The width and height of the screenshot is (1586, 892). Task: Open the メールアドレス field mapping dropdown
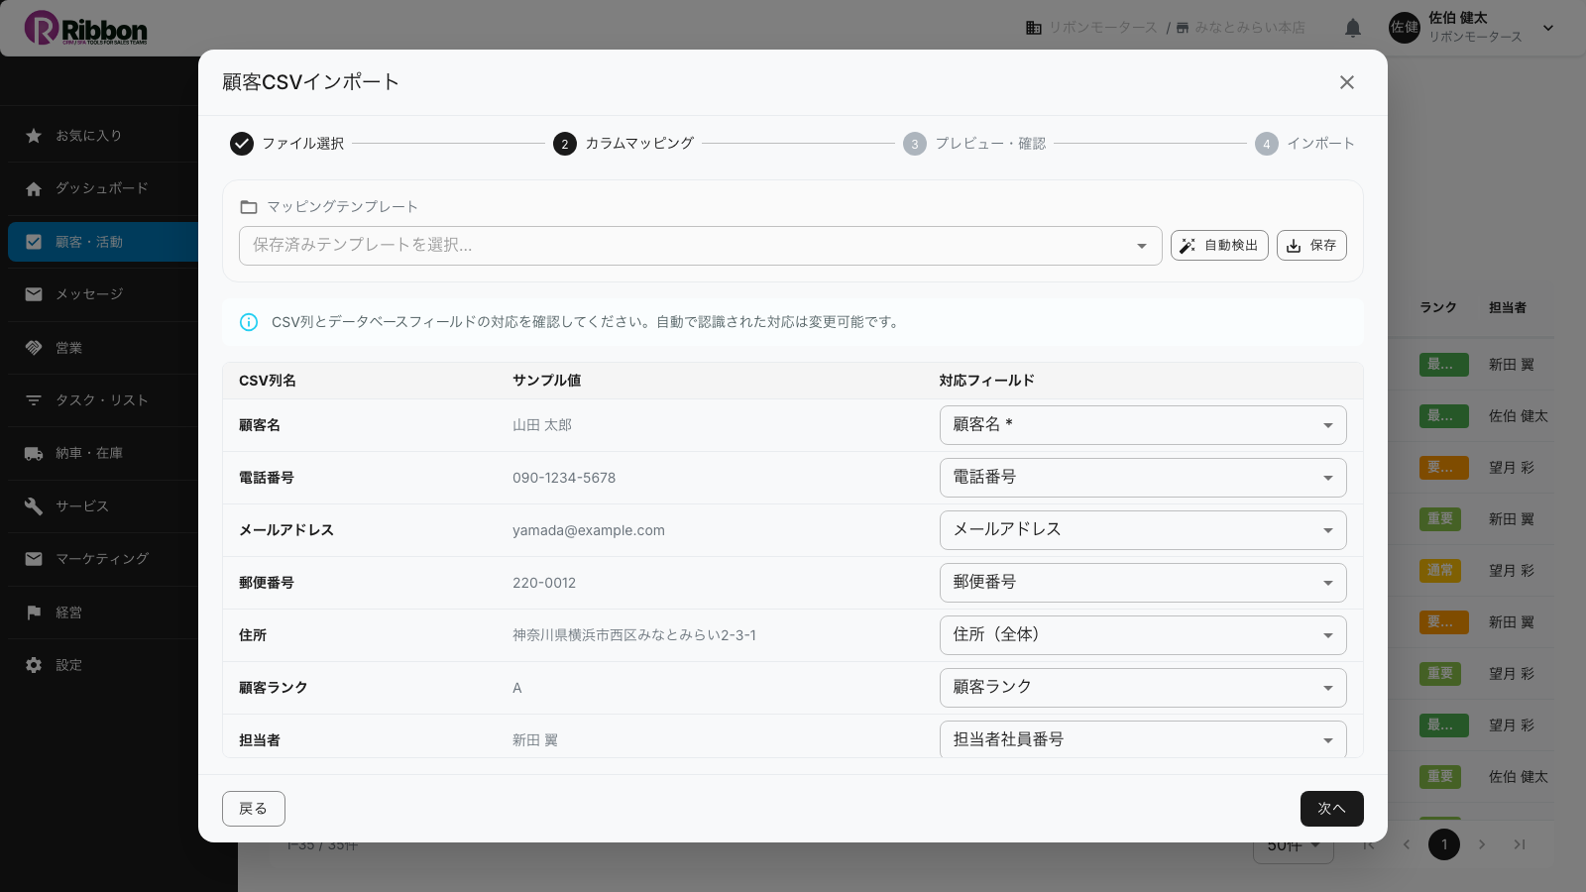click(x=1143, y=530)
